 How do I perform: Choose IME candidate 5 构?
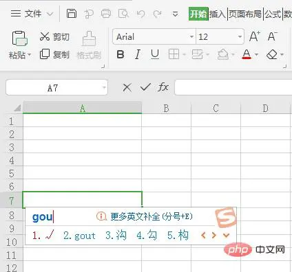178,235
